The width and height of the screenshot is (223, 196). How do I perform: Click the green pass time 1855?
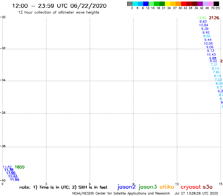coord(20,167)
